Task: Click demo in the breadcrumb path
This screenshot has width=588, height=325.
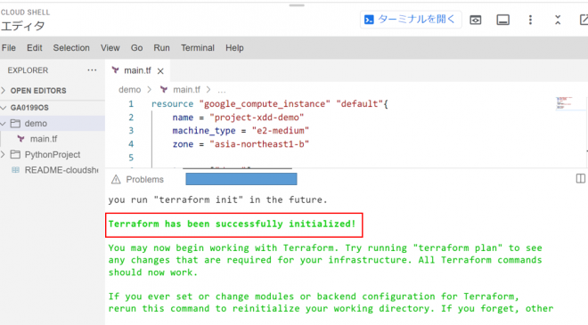Action: (129, 90)
